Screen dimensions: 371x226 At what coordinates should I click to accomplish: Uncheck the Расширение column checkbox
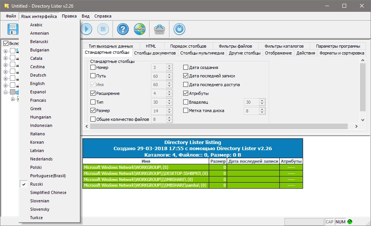tap(93, 93)
